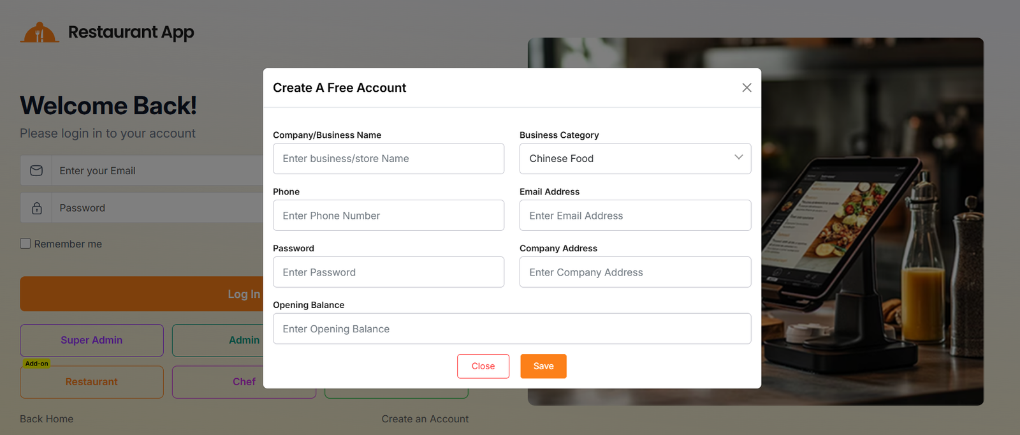Screen dimensions: 1020x435
Task: Click the chevron arrow on Chinese Food selector
Action: click(x=738, y=158)
